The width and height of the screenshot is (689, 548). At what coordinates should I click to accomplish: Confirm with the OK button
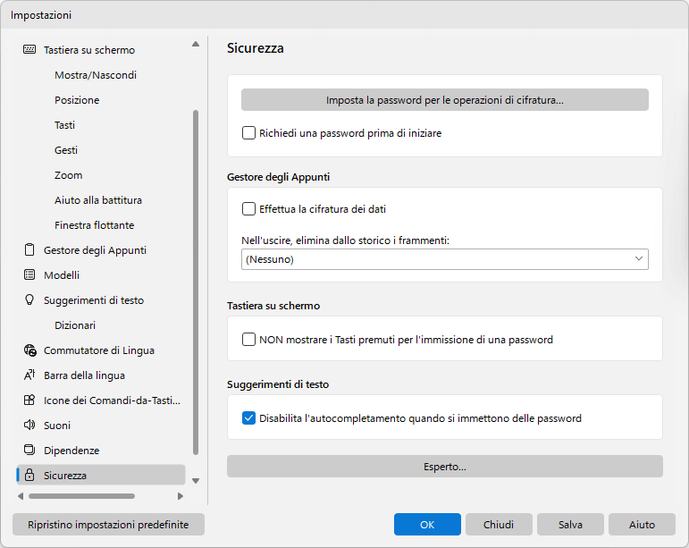pos(427,524)
